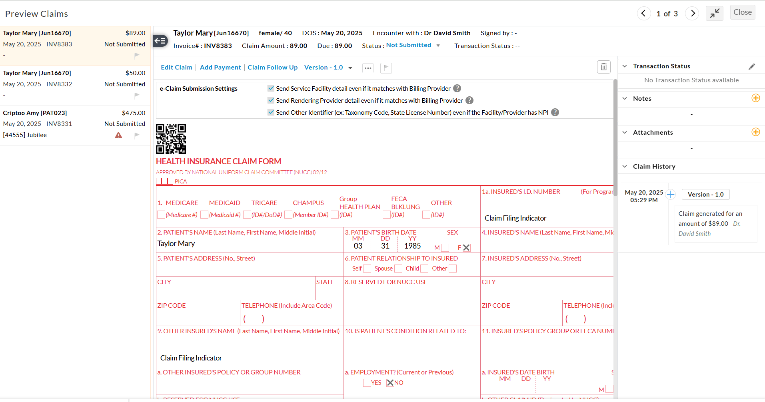The image size is (765, 402).
Task: View the warning on Criptoo Amy's claim
Action: click(118, 135)
